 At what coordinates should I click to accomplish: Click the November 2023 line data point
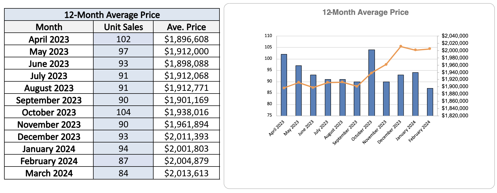point(386,64)
